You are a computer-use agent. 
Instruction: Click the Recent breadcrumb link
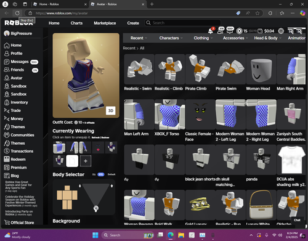[x=129, y=48]
